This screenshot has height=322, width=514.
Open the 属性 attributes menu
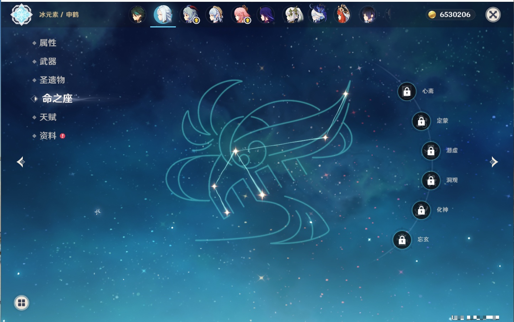(48, 43)
